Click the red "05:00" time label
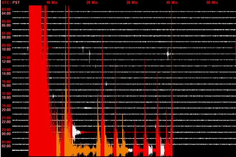 [x=6, y=22]
